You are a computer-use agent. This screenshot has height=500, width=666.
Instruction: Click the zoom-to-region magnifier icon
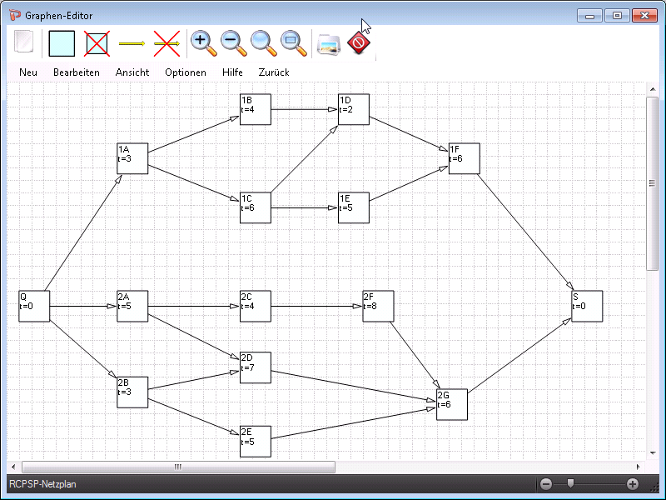tap(293, 42)
